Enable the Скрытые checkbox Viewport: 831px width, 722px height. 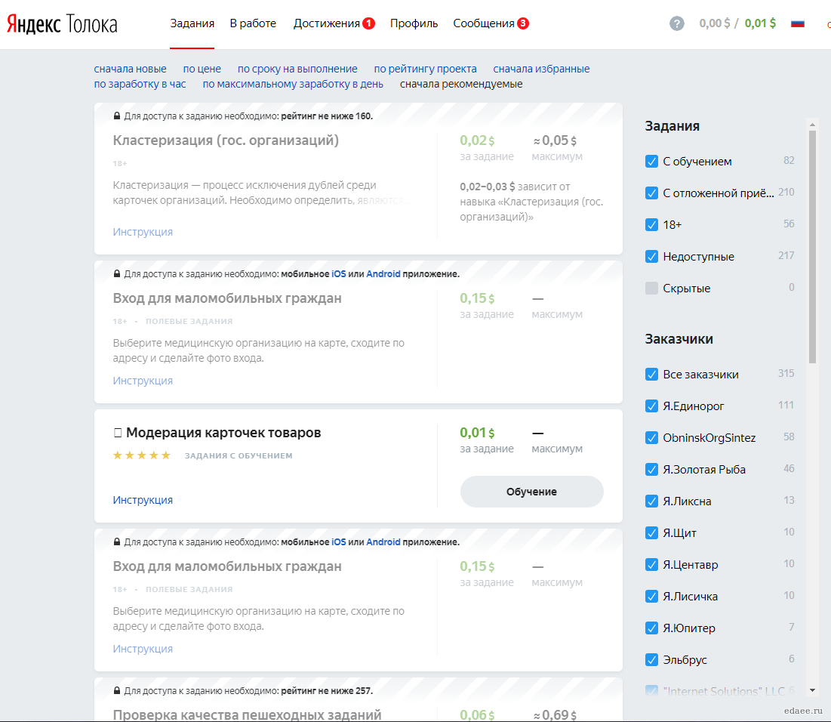652,288
